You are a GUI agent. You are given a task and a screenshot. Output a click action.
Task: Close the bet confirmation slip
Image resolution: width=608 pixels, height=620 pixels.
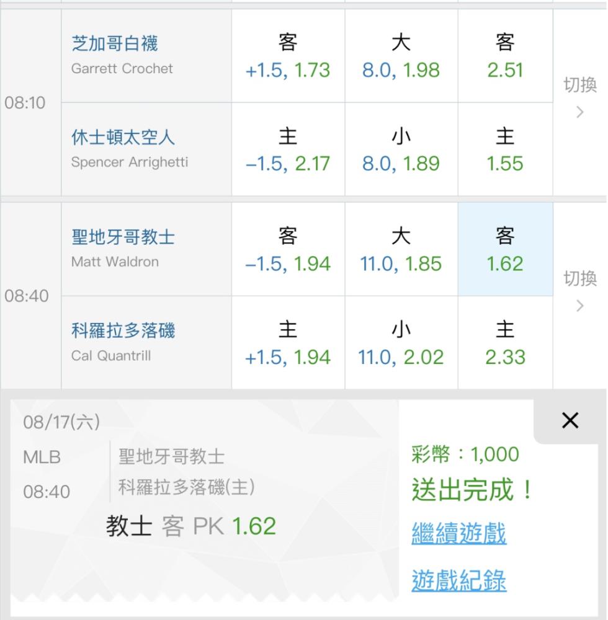pyautogui.click(x=570, y=421)
